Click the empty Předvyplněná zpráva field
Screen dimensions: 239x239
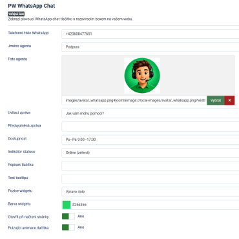tap(151, 127)
